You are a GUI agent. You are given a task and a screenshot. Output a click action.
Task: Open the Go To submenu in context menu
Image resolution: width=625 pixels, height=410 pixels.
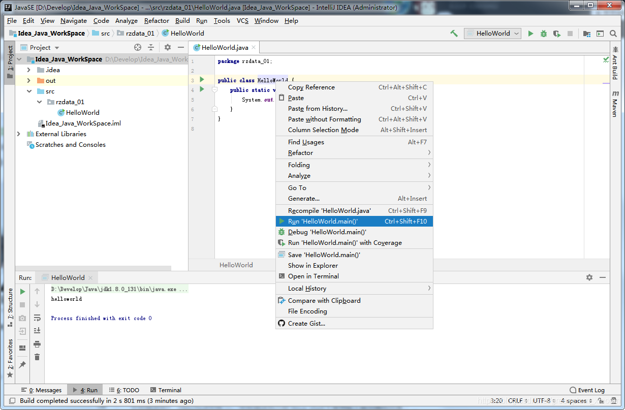click(354, 187)
